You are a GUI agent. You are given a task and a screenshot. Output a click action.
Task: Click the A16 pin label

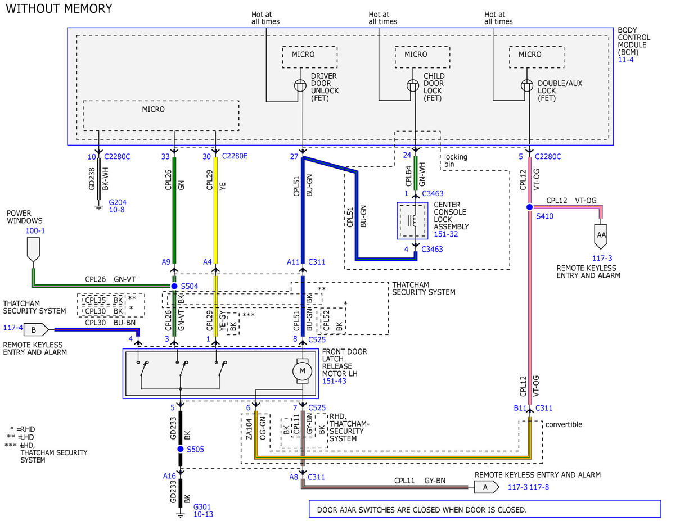(170, 475)
